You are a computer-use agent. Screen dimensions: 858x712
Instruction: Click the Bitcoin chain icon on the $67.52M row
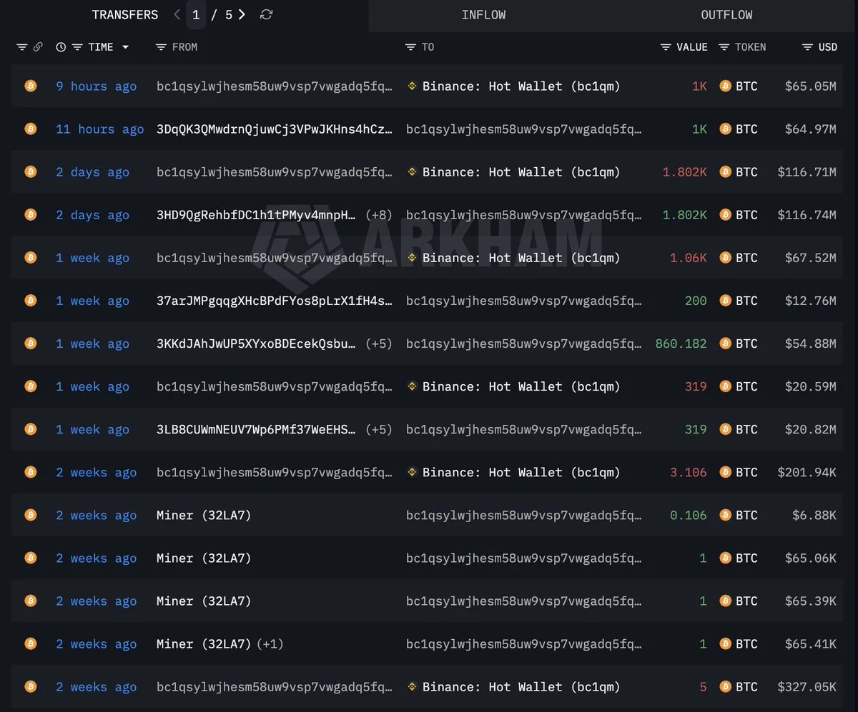[x=30, y=257]
